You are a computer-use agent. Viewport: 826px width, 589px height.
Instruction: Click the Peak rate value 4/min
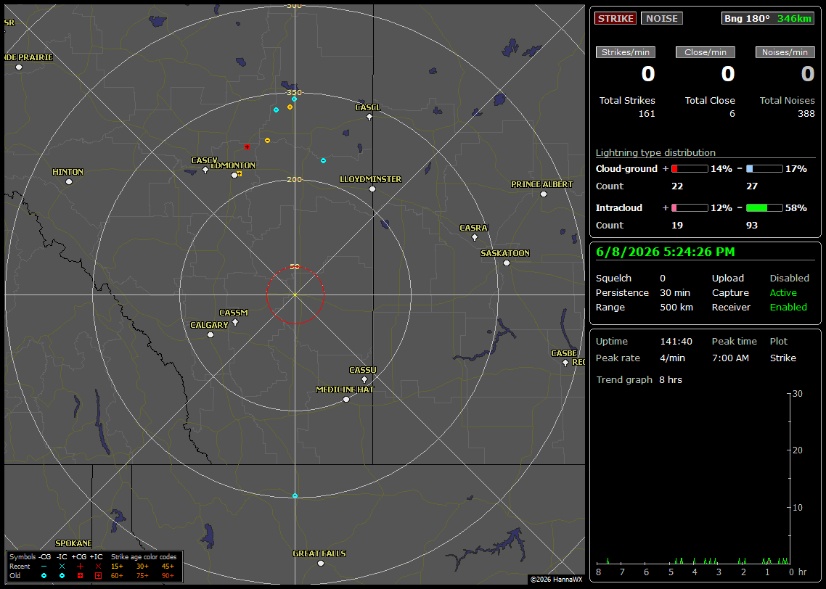(672, 358)
